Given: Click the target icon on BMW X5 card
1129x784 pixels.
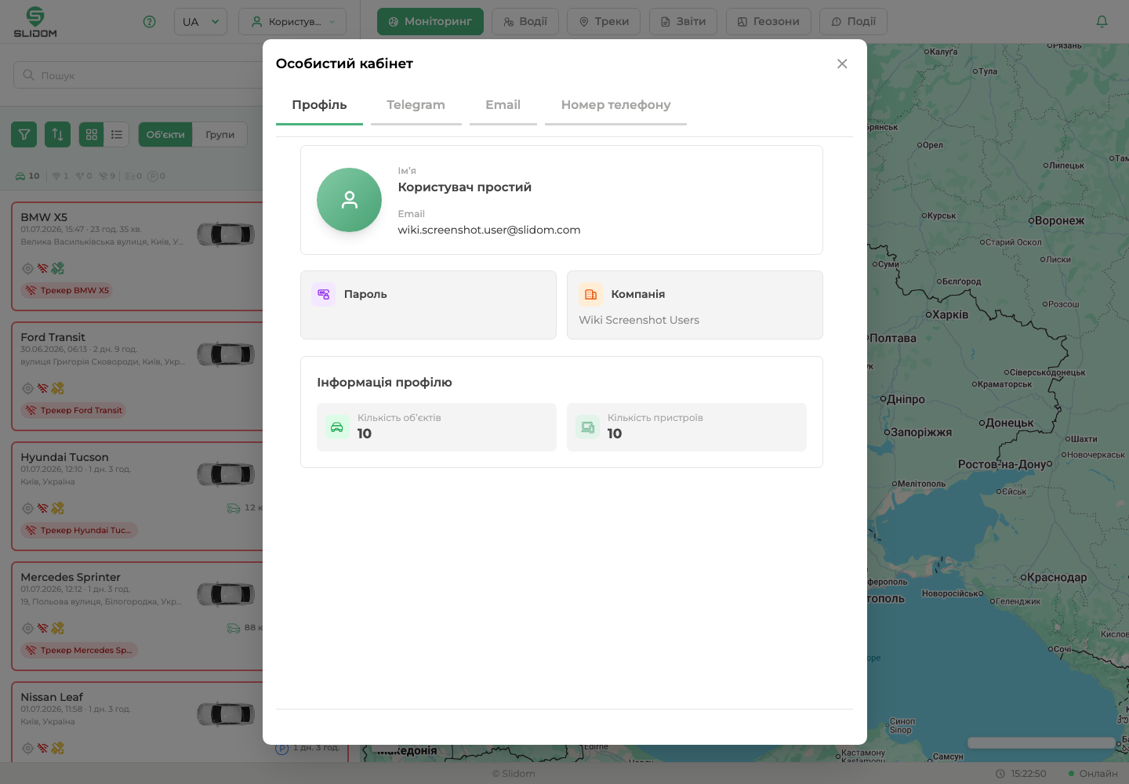Looking at the screenshot, I should click(27, 268).
